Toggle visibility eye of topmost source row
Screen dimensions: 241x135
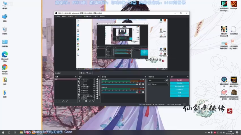click(x=94, y=79)
